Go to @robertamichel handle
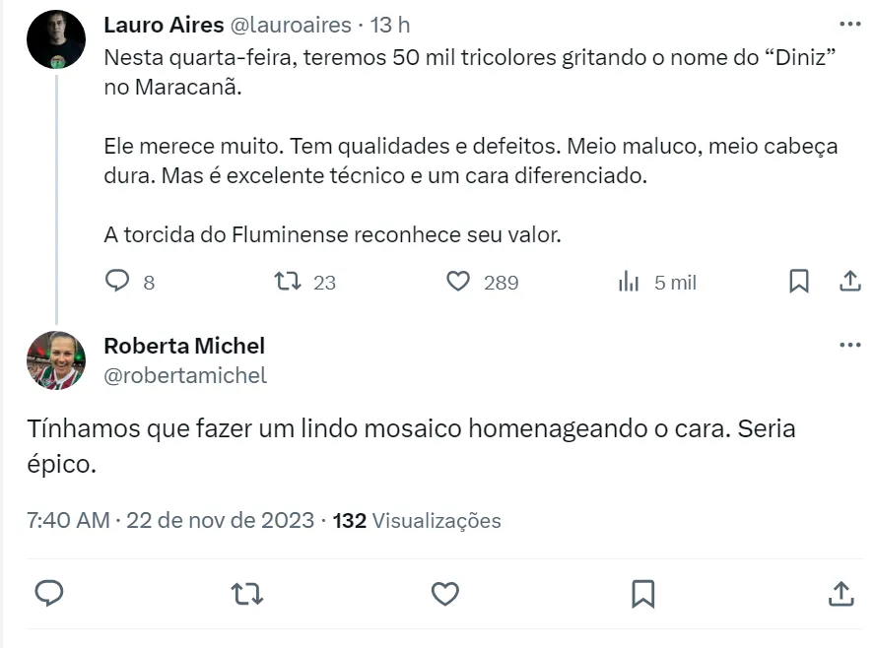The image size is (874, 648). tap(185, 375)
